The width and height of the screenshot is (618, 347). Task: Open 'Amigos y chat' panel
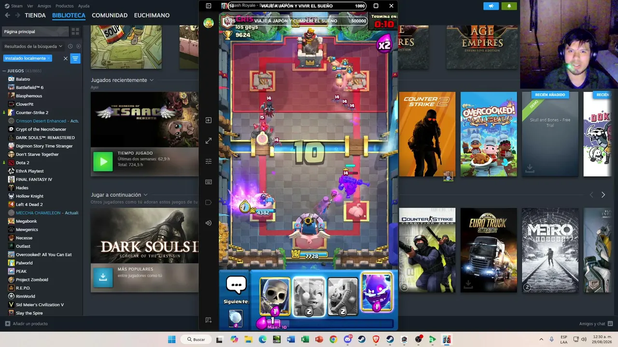[x=596, y=324]
